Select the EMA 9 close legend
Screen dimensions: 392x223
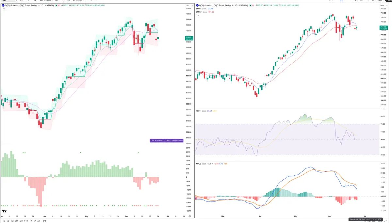point(201,8)
